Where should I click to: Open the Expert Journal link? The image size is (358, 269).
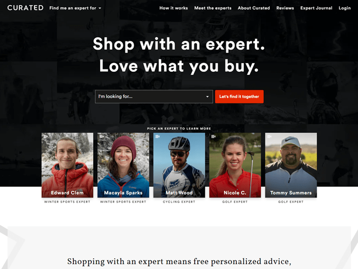point(316,8)
